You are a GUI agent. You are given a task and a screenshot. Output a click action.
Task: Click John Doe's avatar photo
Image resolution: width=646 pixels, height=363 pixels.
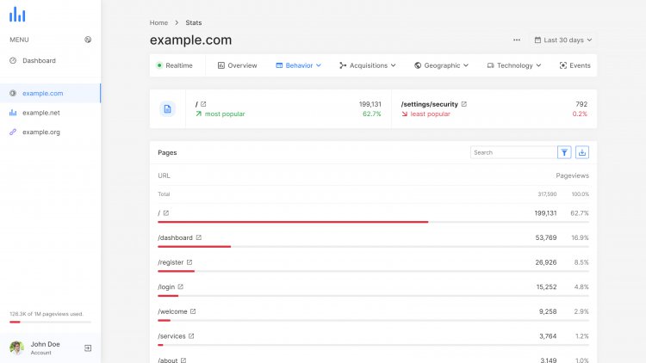[17, 348]
